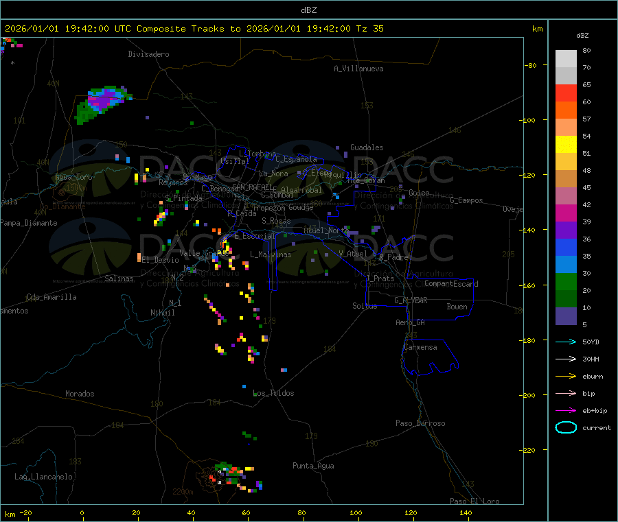The height and width of the screenshot is (522, 618).
Task: Select the red 65 dBZ color swatch
Action: point(566,93)
